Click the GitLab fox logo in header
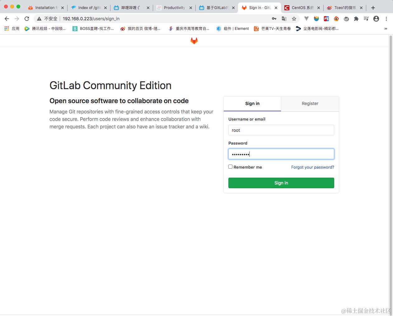 [194, 41]
